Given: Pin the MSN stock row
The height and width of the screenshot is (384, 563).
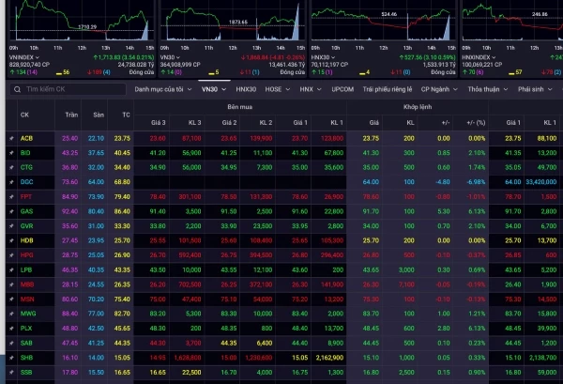Looking at the screenshot, I should 9,299.
